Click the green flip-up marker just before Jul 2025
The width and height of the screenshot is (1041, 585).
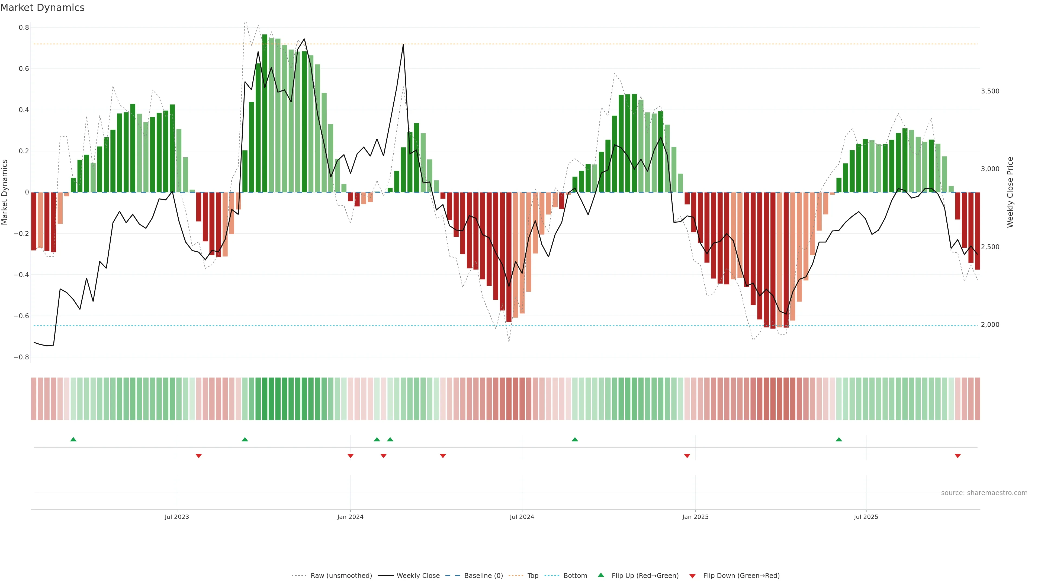point(839,439)
